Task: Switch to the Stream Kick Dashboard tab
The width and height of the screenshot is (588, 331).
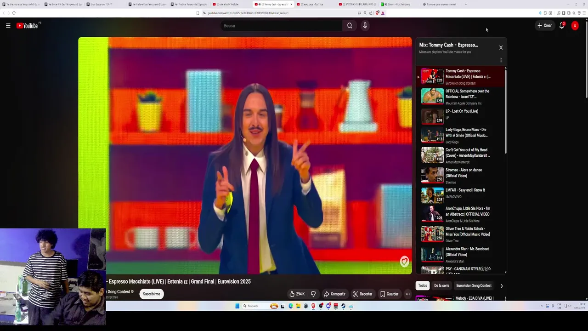Action: [398, 4]
